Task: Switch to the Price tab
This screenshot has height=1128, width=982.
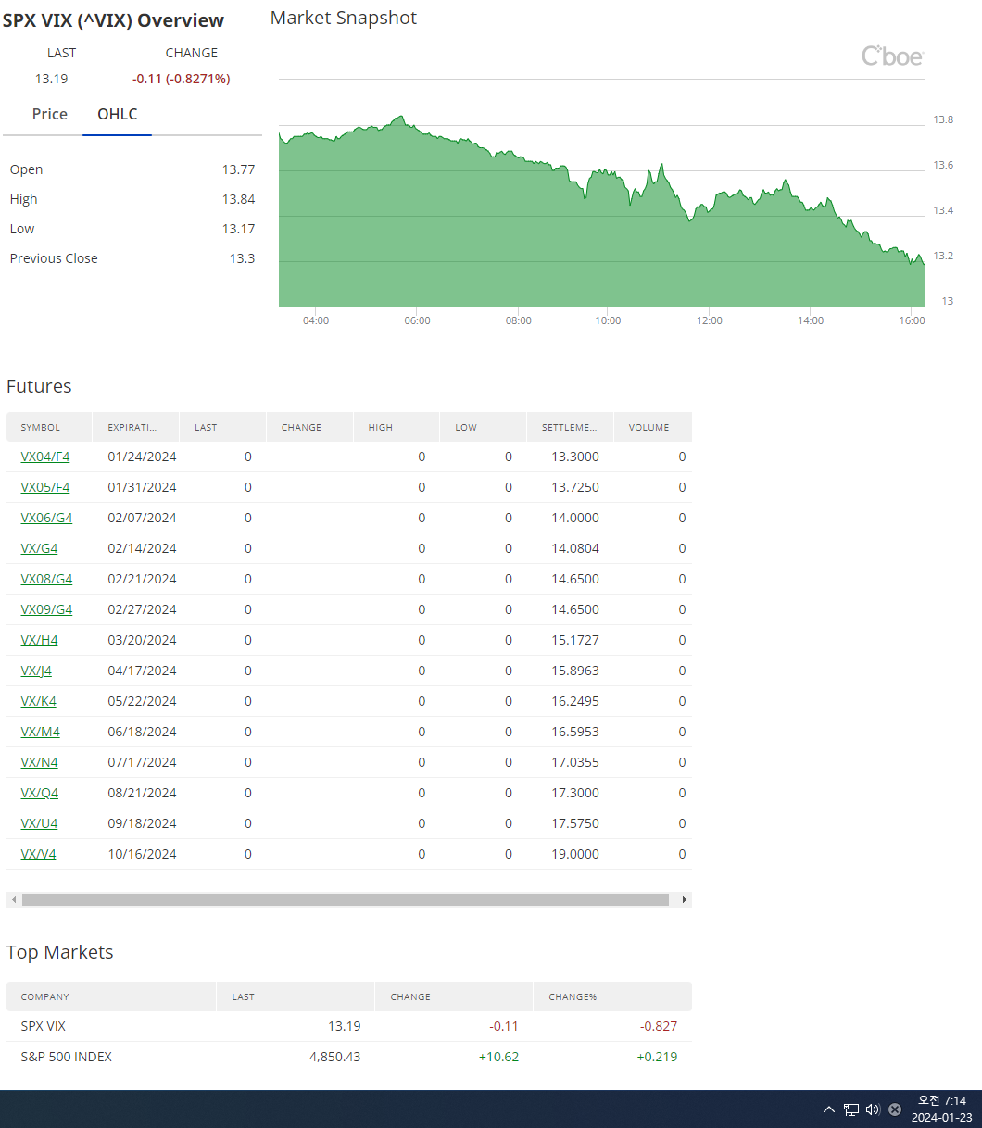Action: [50, 114]
